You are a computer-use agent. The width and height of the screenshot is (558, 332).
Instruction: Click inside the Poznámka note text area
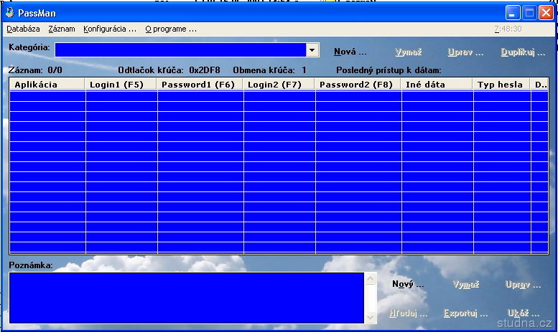(187, 298)
